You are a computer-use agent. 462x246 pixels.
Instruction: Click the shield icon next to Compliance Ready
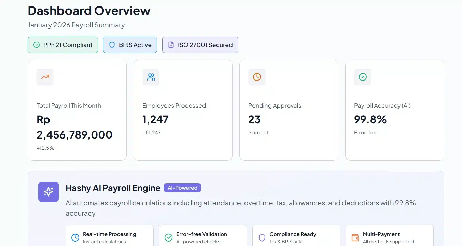pos(262,237)
